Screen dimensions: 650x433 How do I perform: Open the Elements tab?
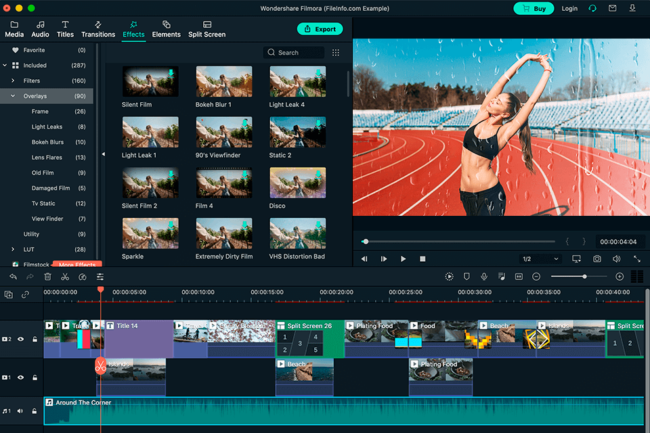click(167, 29)
